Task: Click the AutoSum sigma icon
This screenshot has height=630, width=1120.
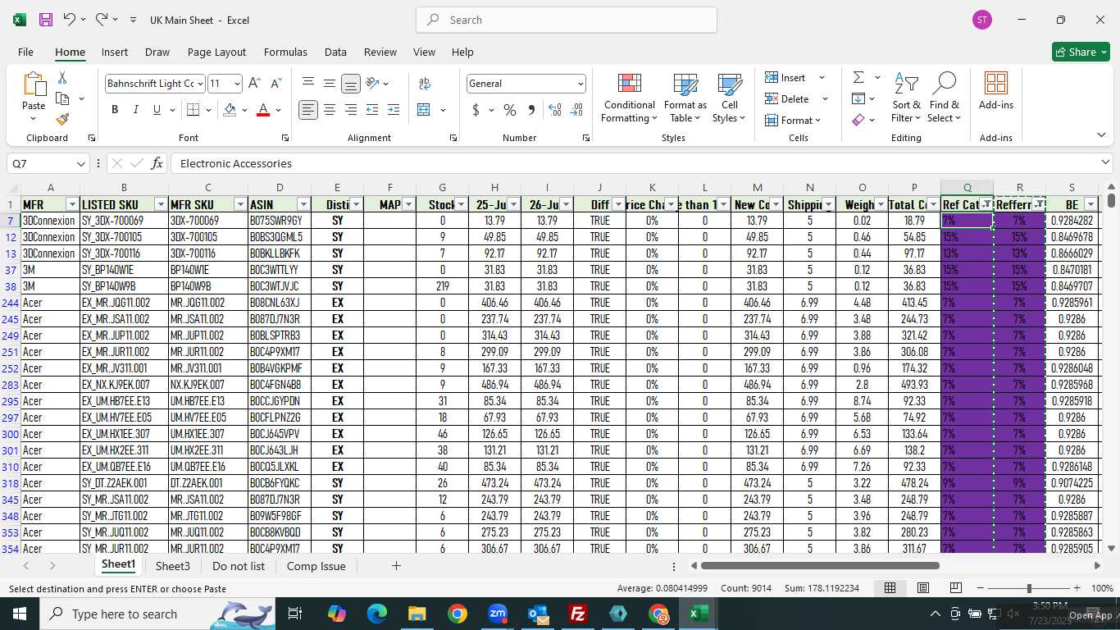Action: (x=858, y=77)
